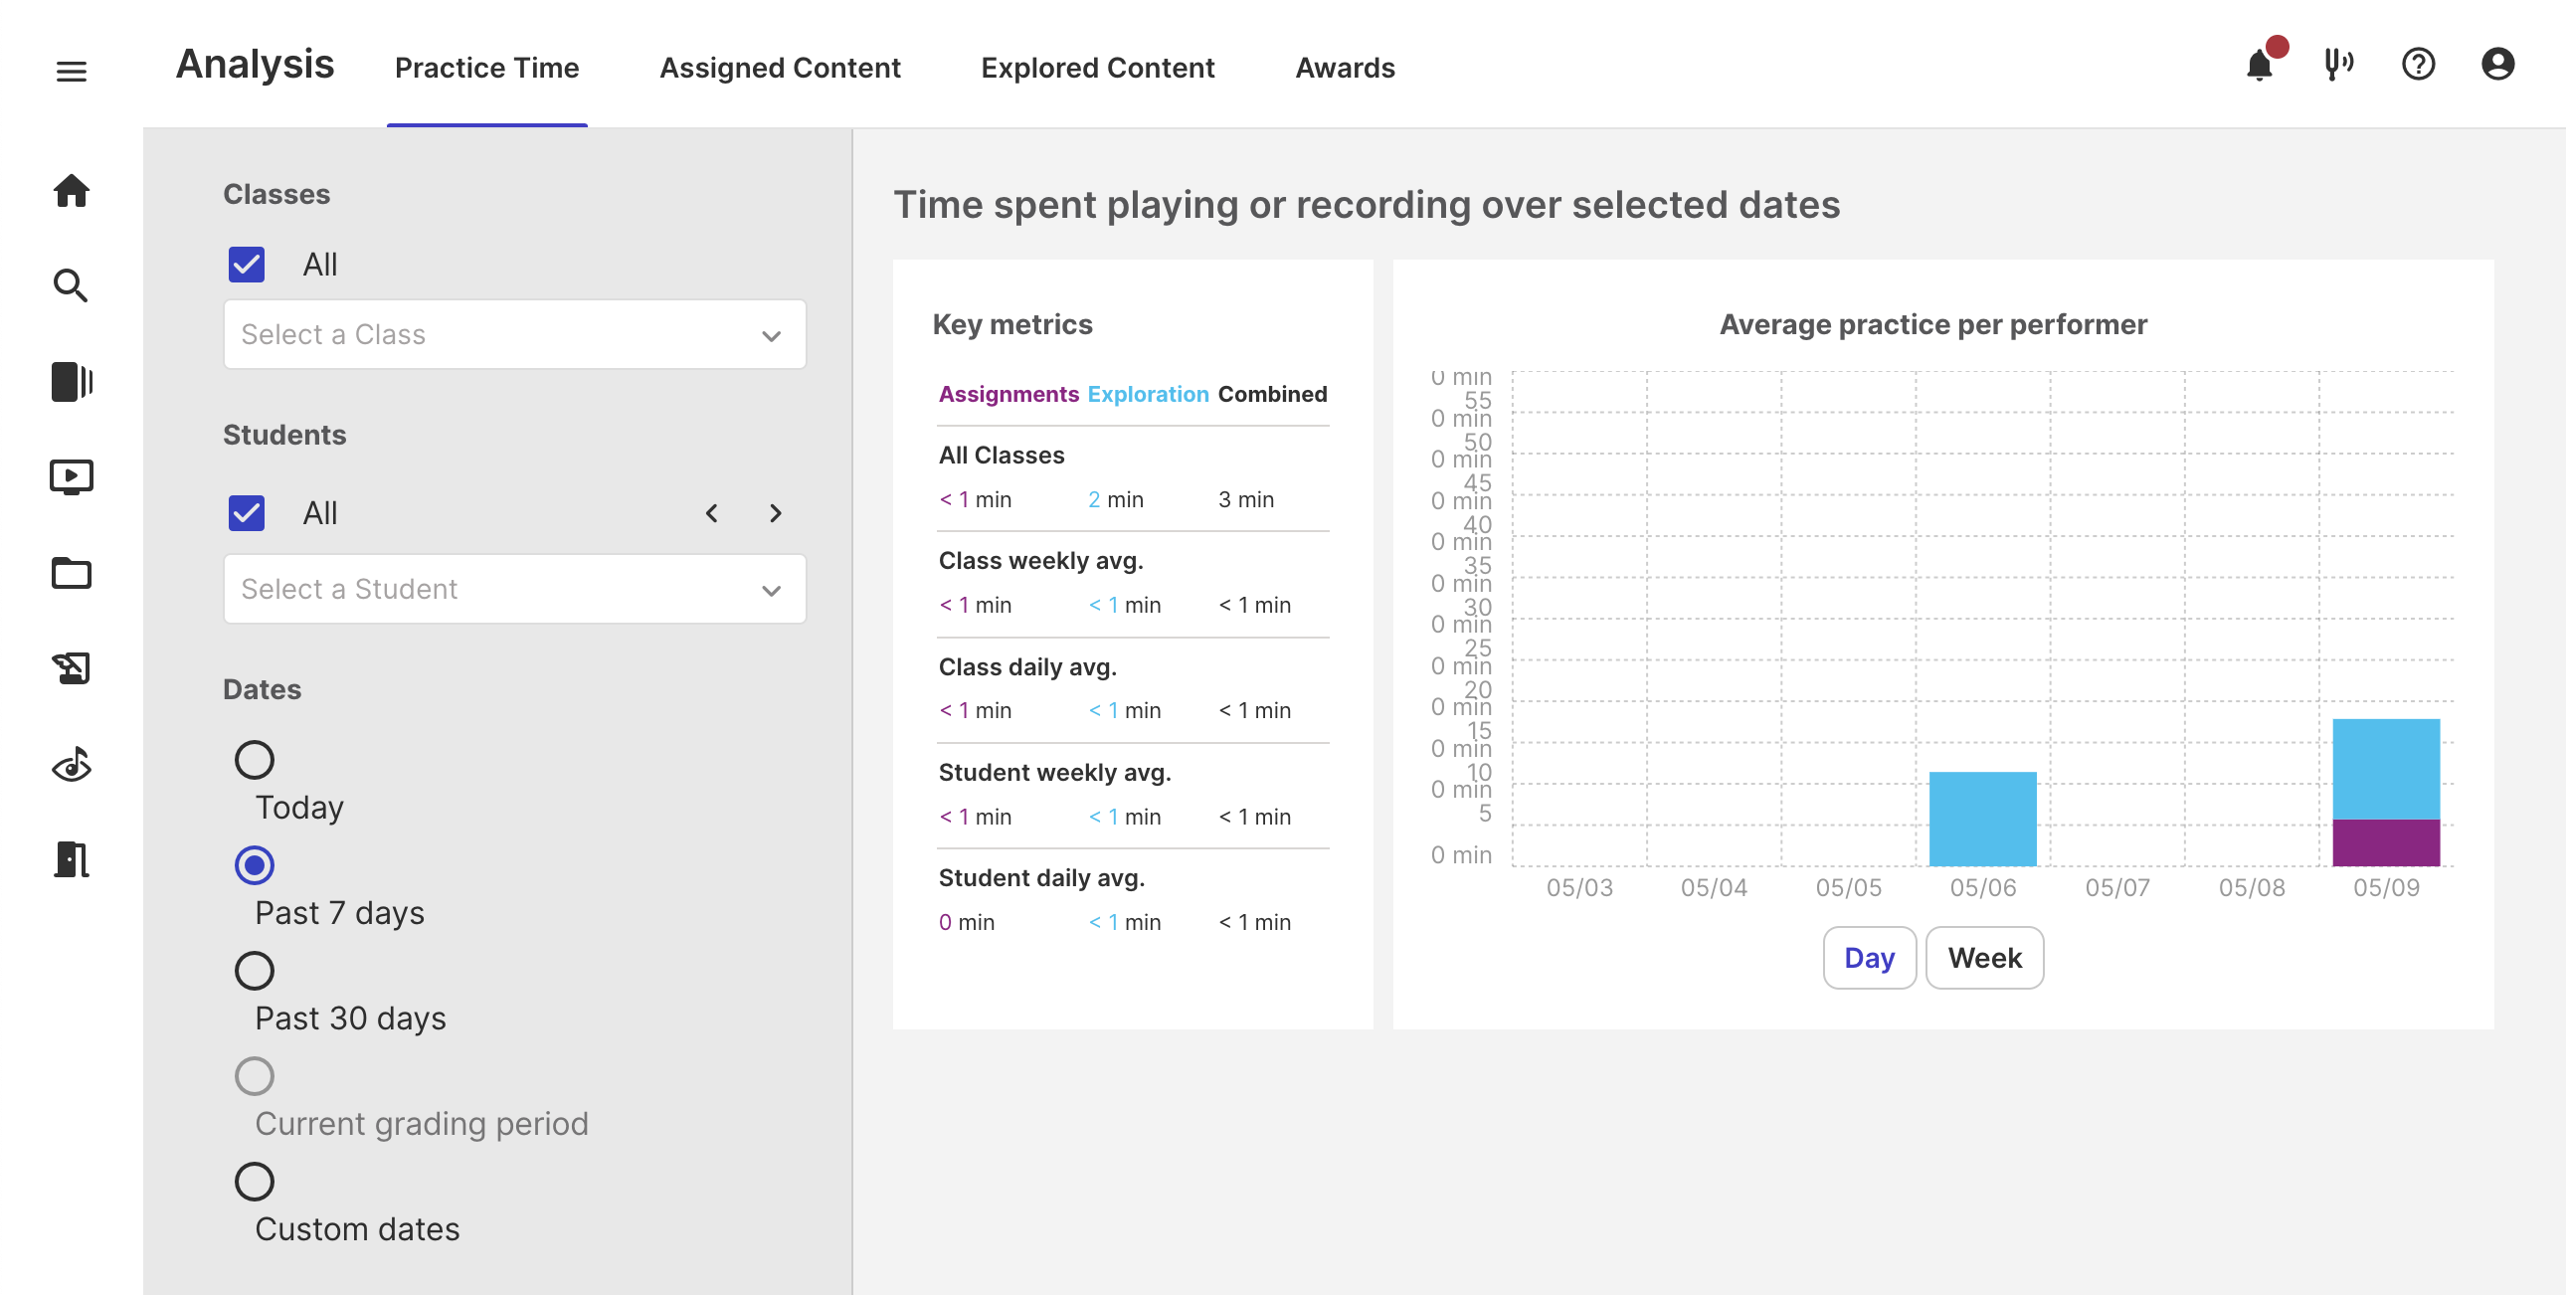
Task: Show chart by Week
Action: (x=1984, y=958)
